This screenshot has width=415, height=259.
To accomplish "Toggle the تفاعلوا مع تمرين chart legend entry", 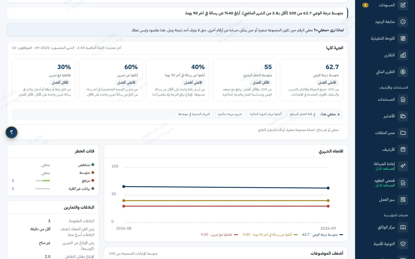I will pyautogui.click(x=220, y=235).
